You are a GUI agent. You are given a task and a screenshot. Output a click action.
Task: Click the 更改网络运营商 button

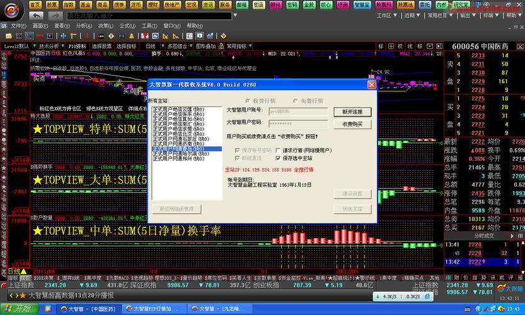[176, 209]
